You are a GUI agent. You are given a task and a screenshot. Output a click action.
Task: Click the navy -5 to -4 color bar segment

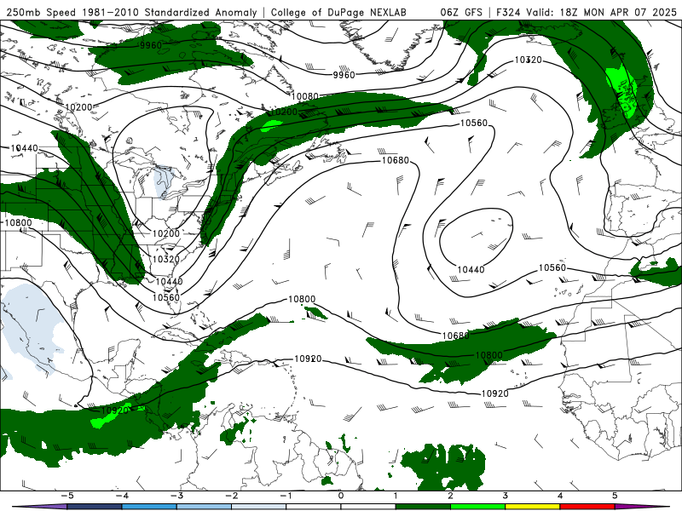click(95, 507)
